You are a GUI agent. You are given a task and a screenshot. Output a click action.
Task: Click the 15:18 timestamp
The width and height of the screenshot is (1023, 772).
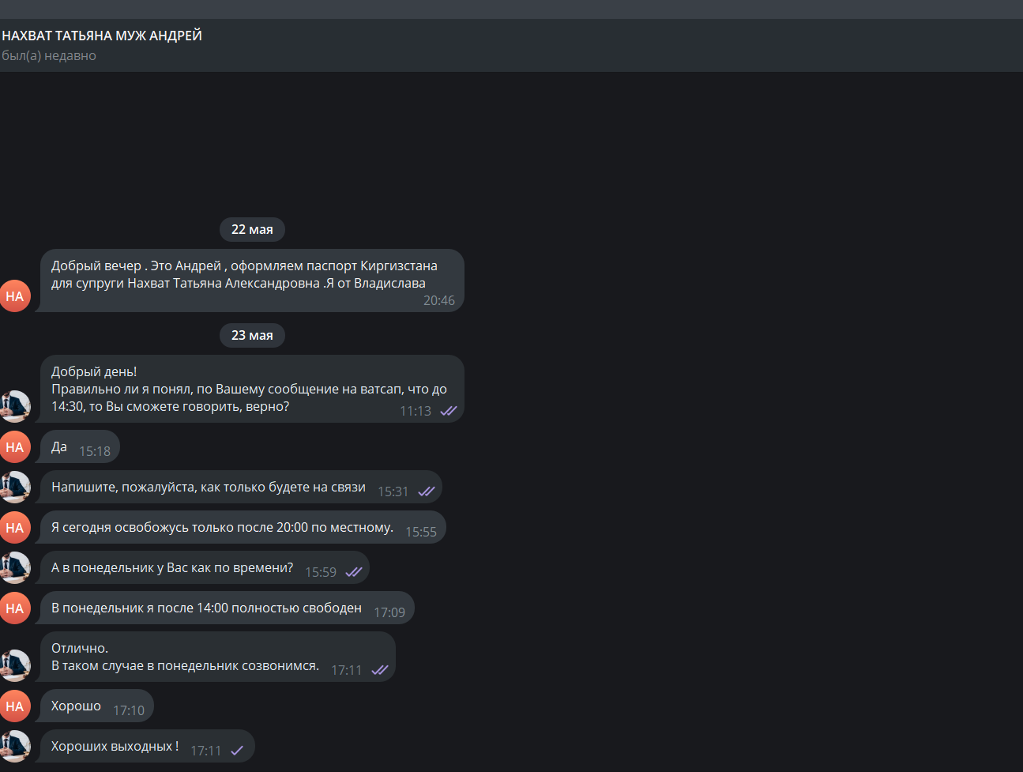[95, 451]
